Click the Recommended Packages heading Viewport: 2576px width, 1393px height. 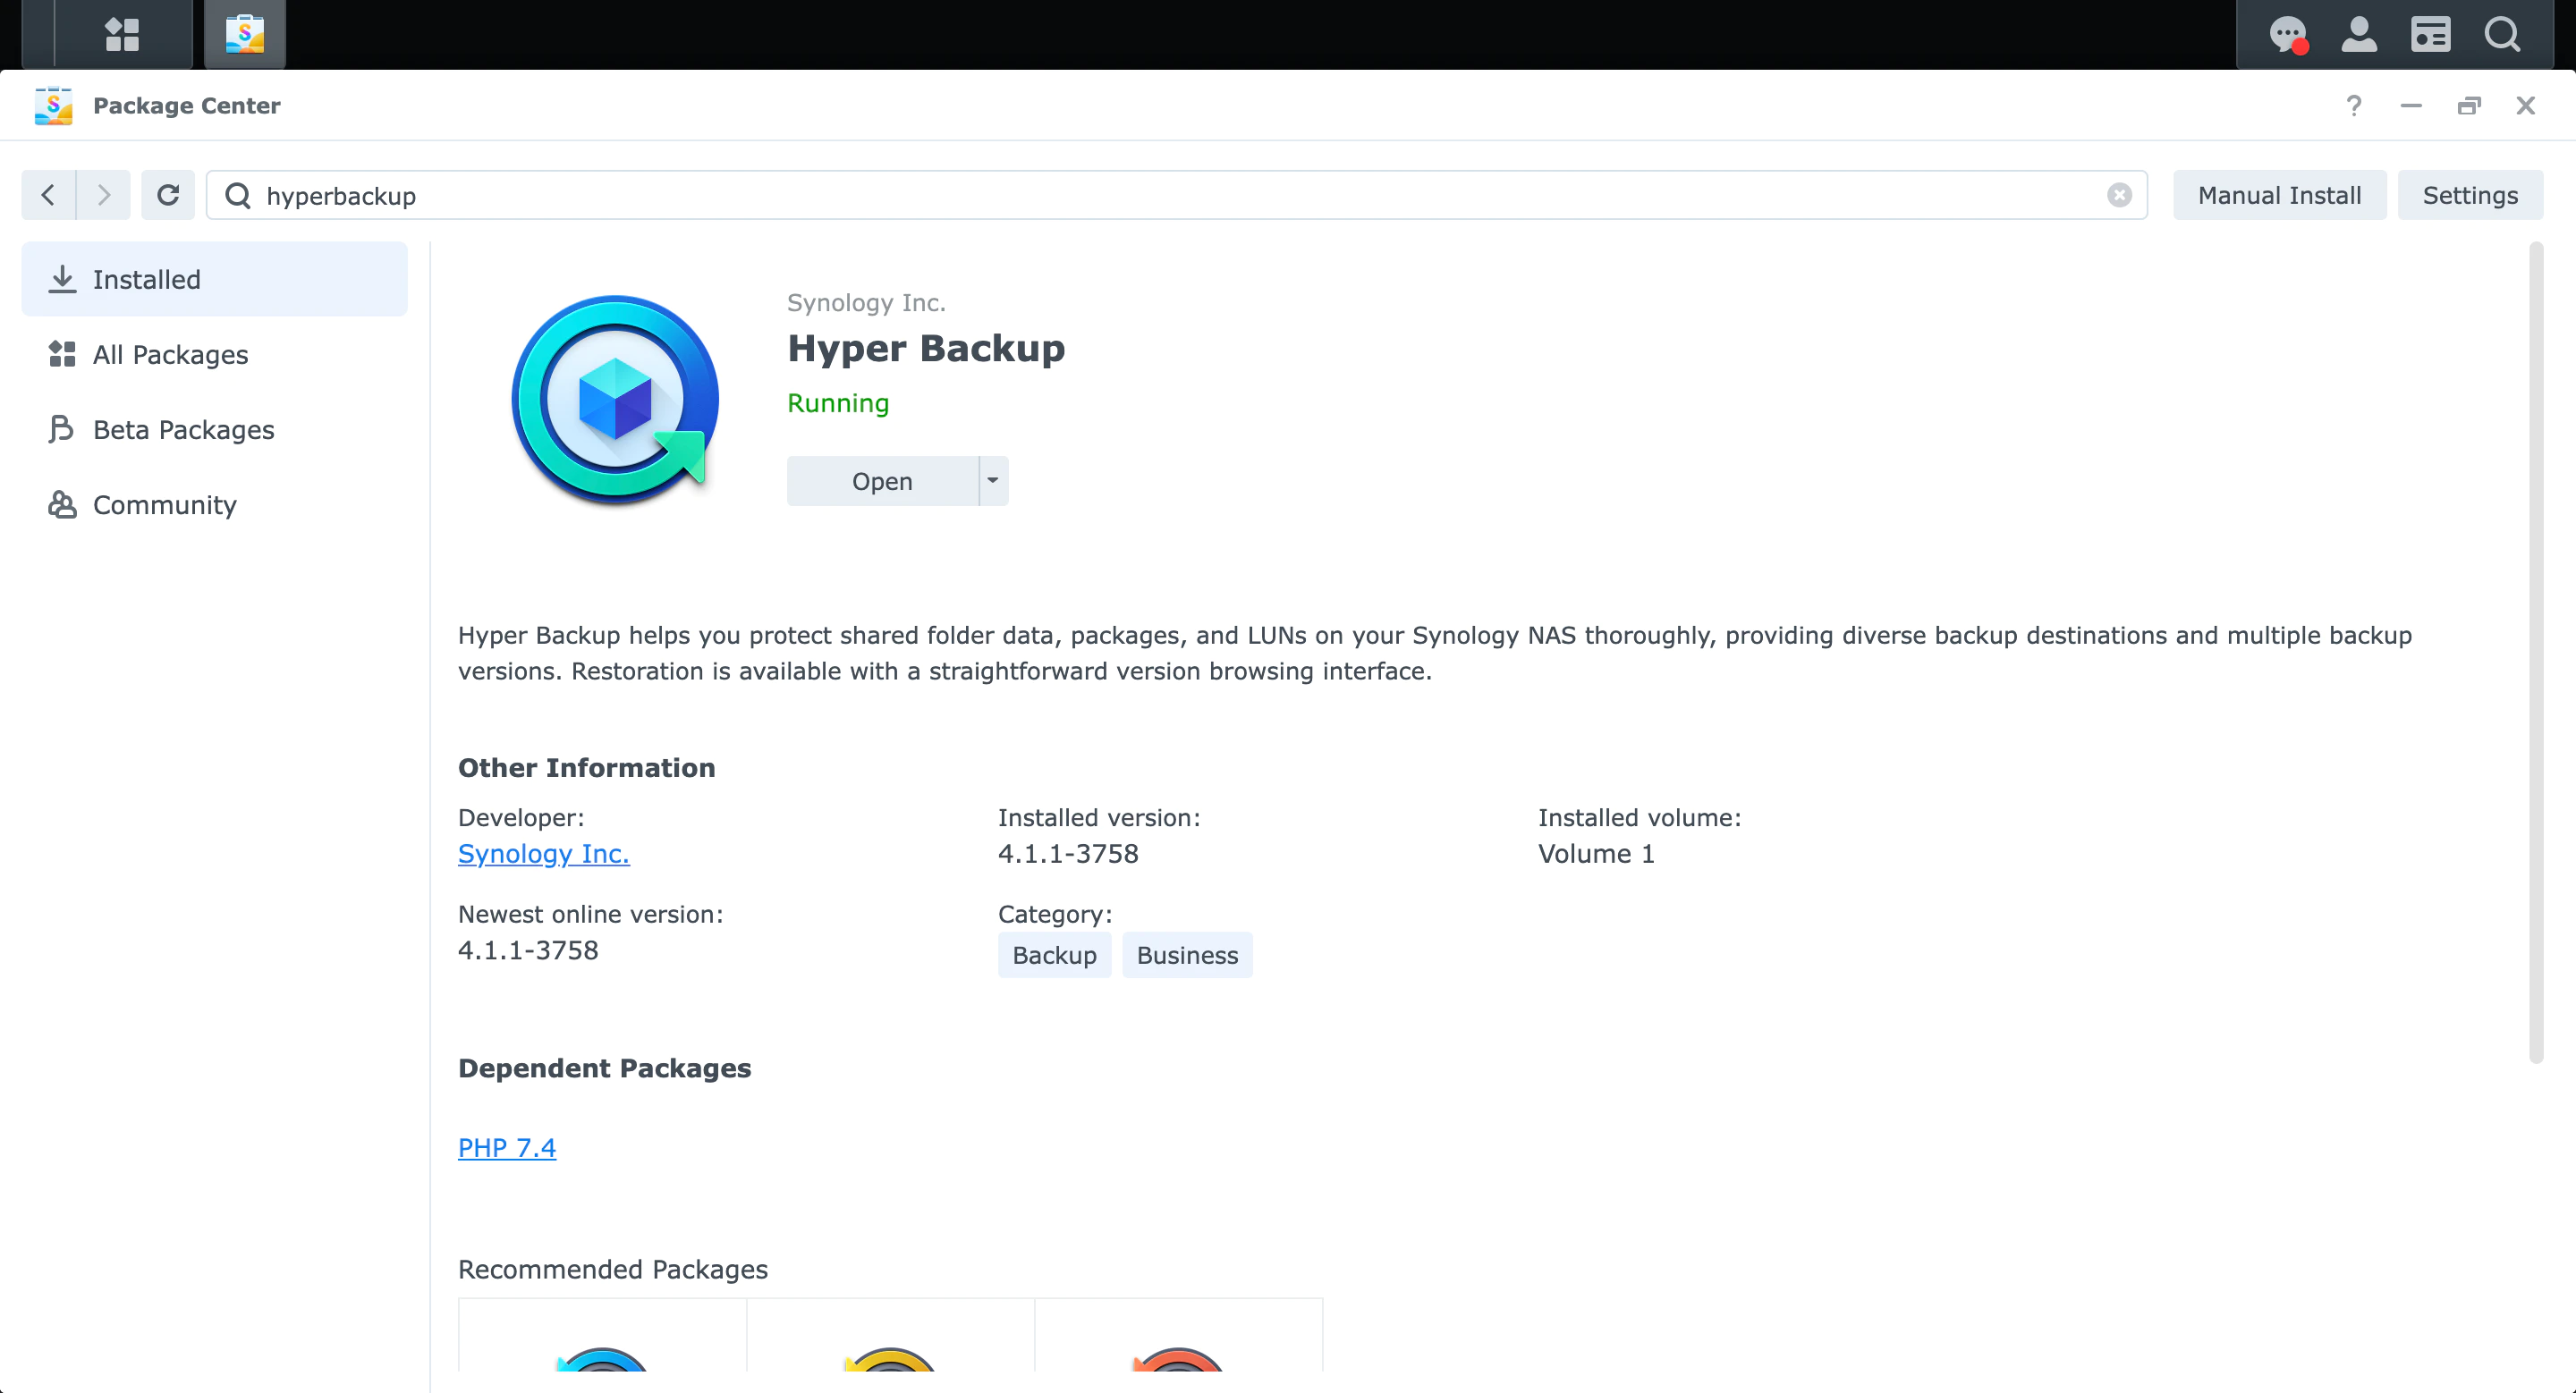click(613, 1269)
